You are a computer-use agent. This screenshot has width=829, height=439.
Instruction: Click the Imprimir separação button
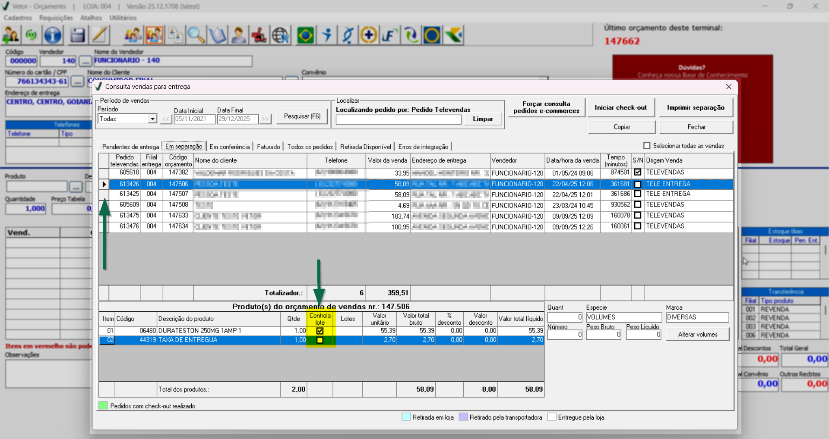(x=696, y=107)
